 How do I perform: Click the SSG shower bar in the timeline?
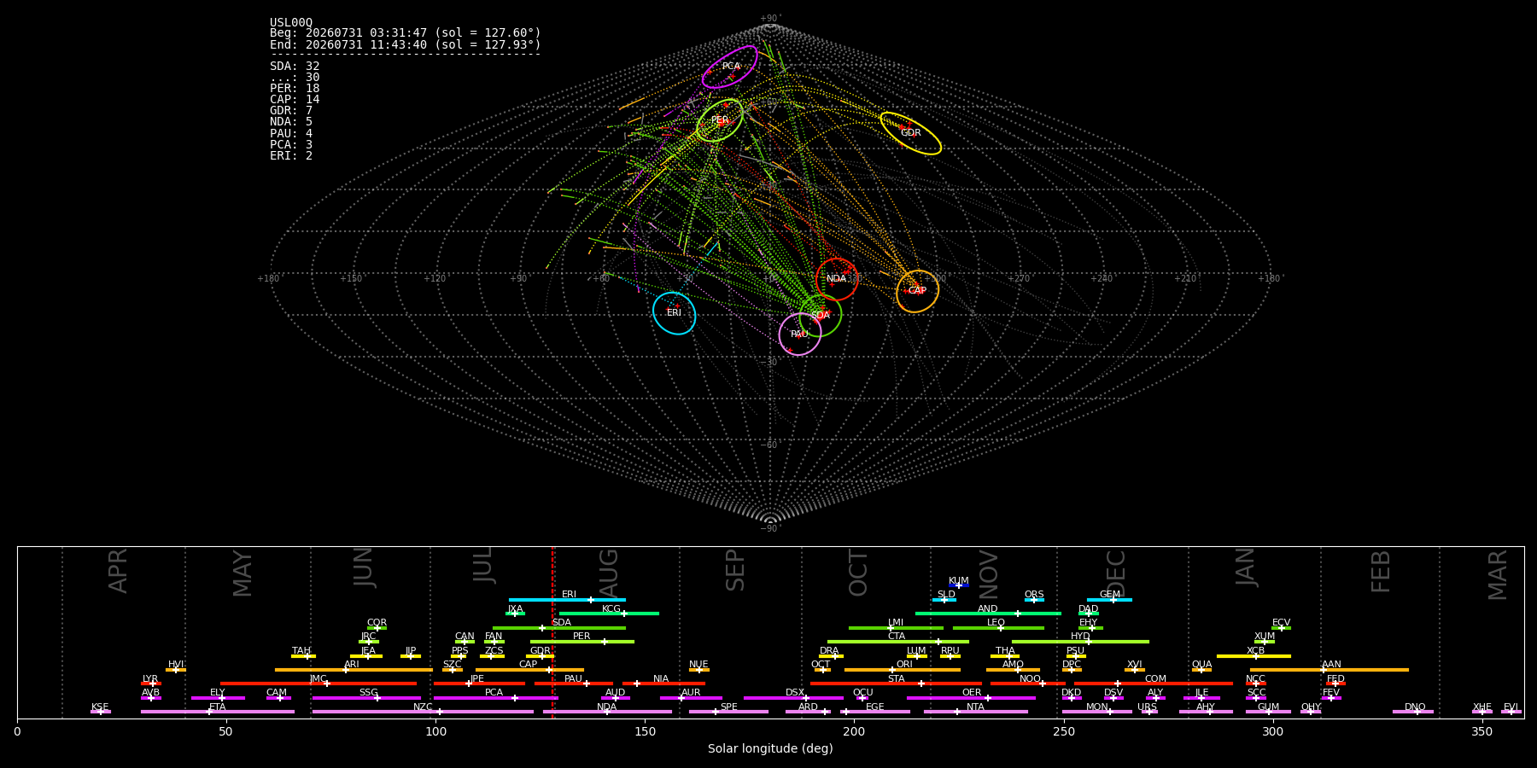coord(366,698)
